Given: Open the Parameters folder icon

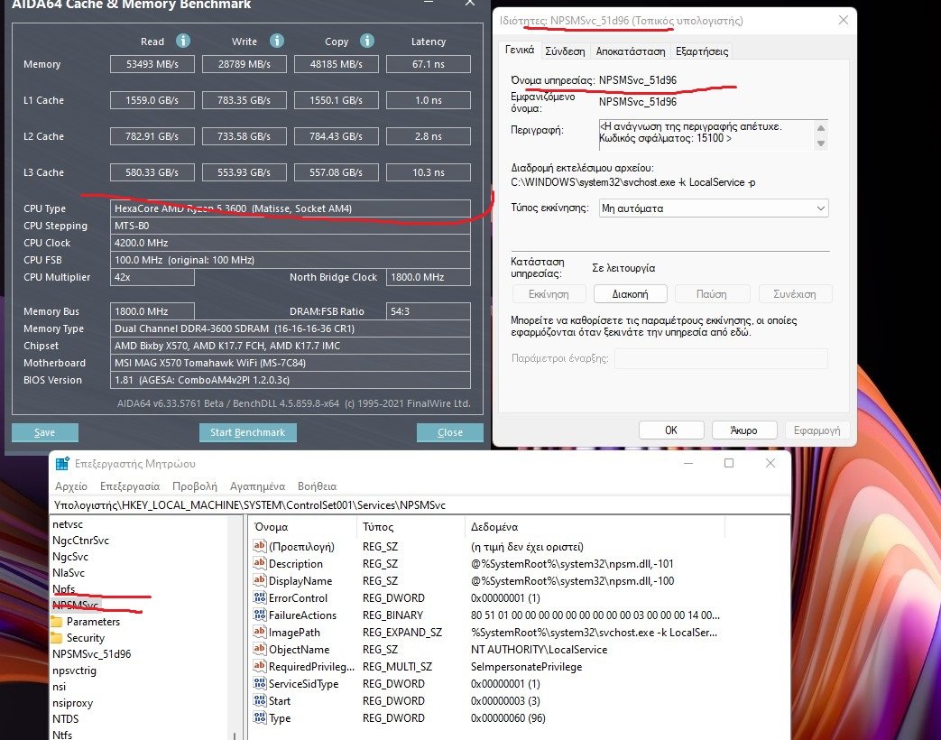Looking at the screenshot, I should 57,621.
